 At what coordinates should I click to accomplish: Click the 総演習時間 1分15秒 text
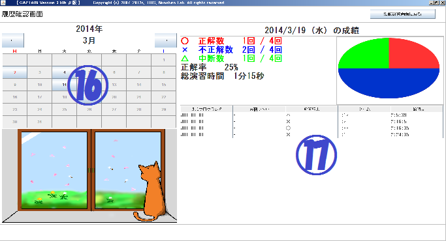point(223,76)
